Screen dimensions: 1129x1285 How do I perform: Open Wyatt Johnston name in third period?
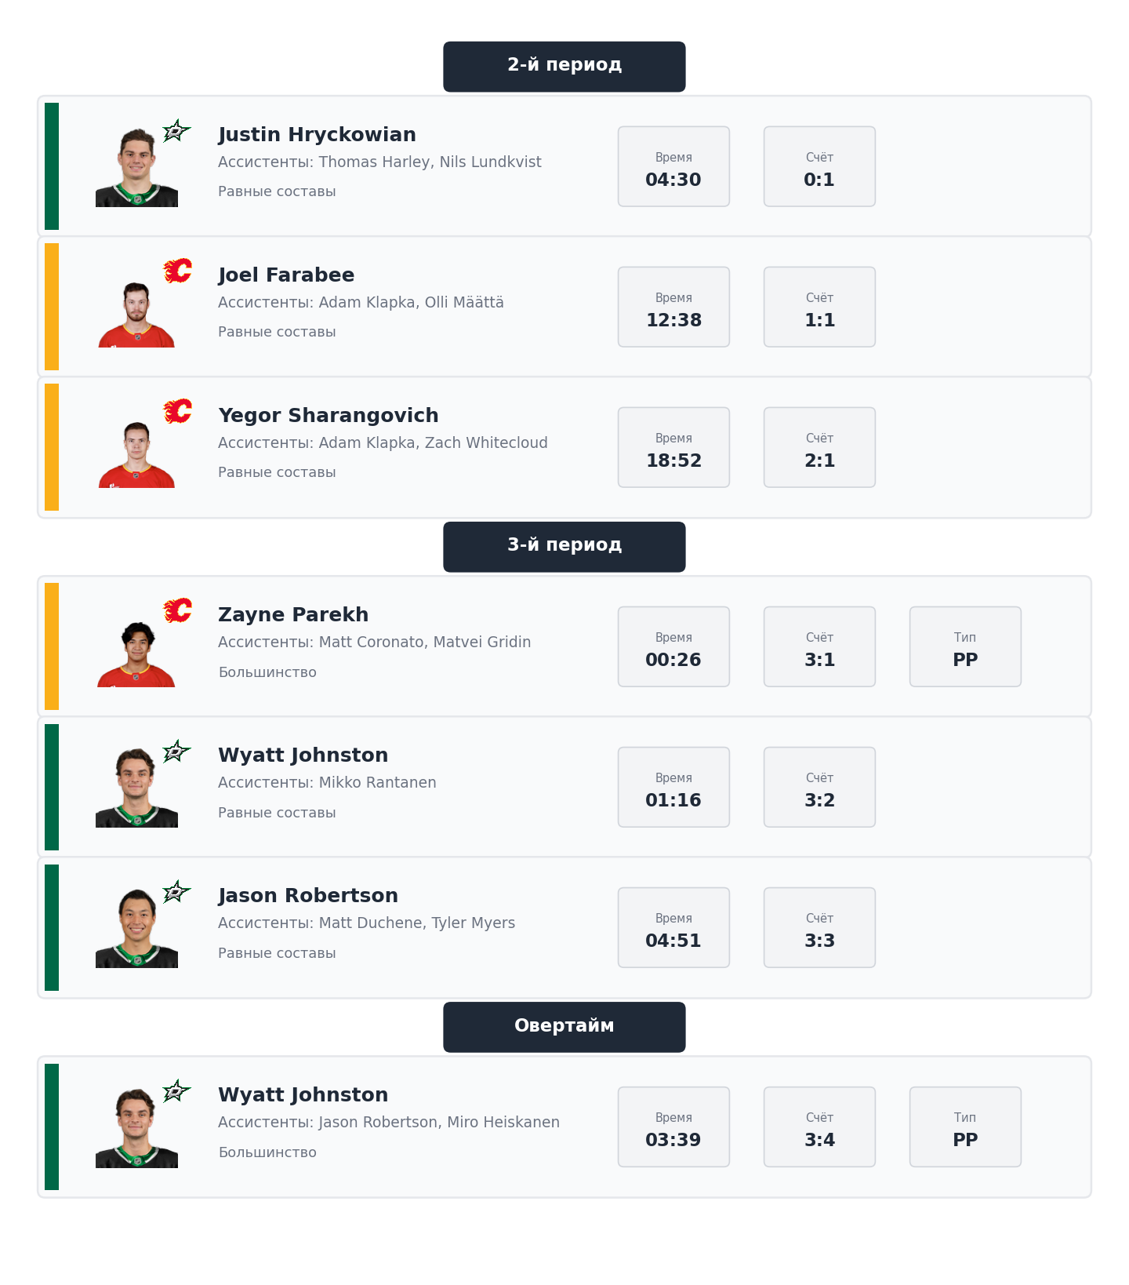click(x=303, y=755)
